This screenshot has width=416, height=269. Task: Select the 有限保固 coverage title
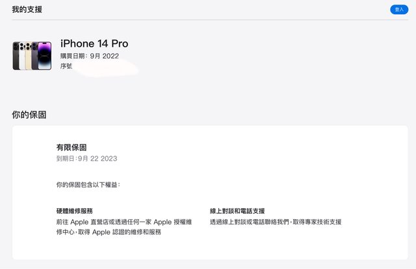[x=71, y=148]
